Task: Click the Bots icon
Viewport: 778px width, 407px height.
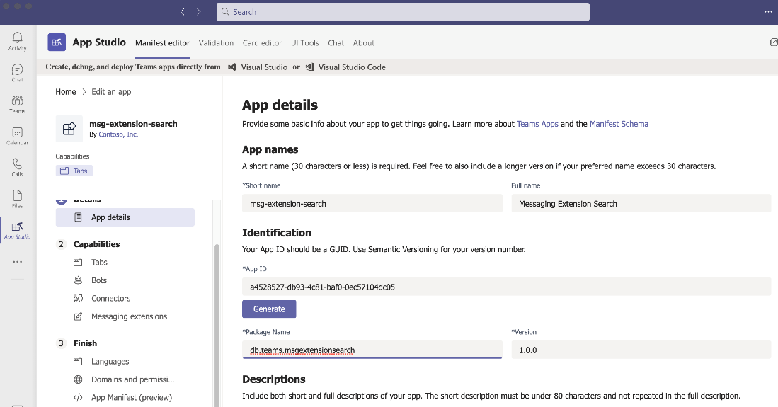Action: 78,280
